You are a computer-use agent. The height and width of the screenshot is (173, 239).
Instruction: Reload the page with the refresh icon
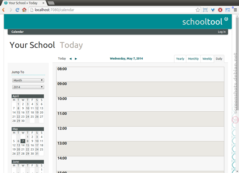click(17, 10)
